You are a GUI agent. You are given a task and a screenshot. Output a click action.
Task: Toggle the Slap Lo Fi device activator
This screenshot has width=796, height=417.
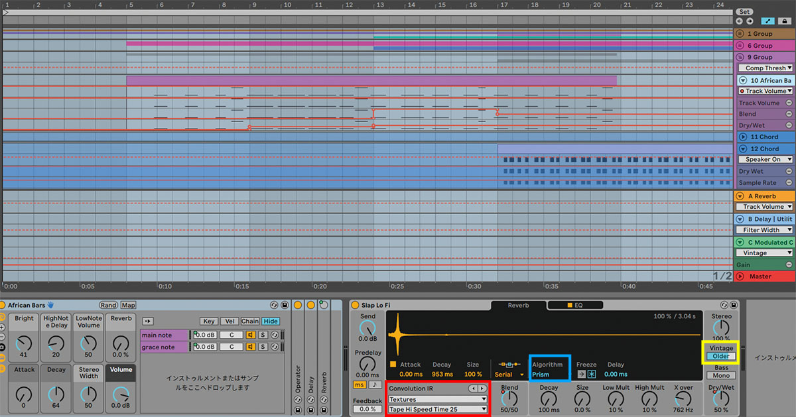(356, 305)
